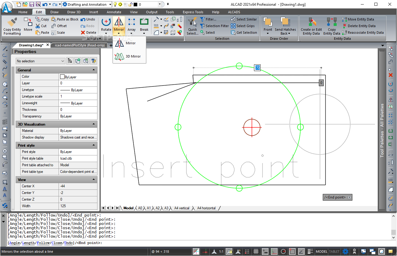Open the Front draw order dropdown arrow
Image resolution: width=397 pixels, height=256 pixels.
pos(268,33)
